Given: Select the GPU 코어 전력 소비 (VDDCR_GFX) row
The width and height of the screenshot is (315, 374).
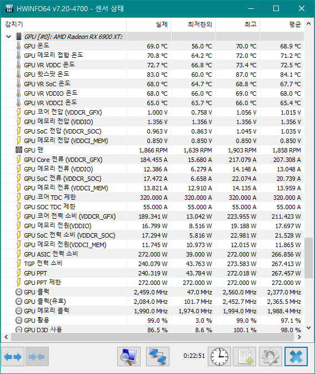Looking at the screenshot, I should (x=153, y=216).
